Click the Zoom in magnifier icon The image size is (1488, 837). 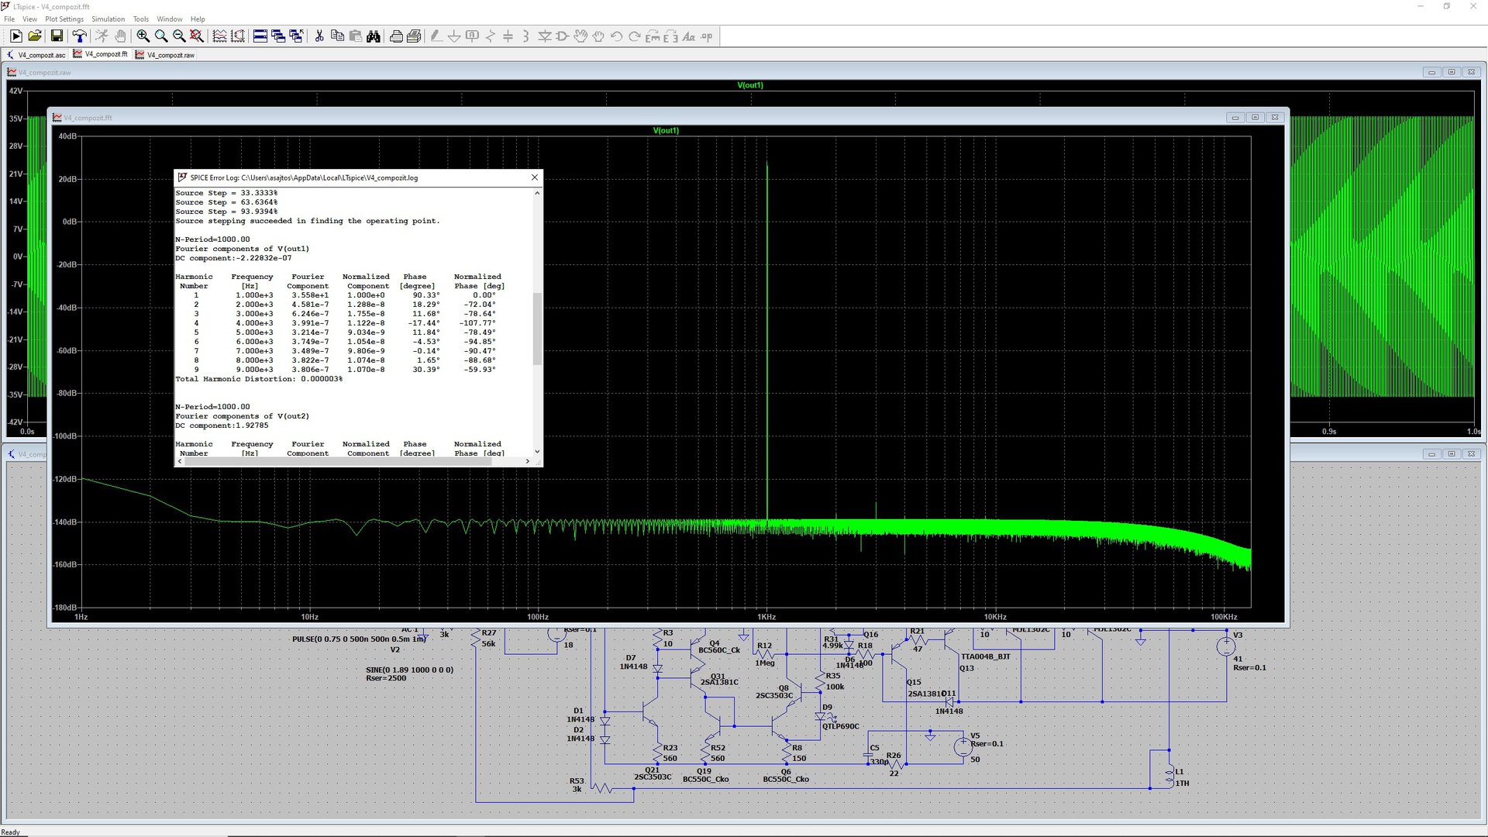tap(143, 36)
